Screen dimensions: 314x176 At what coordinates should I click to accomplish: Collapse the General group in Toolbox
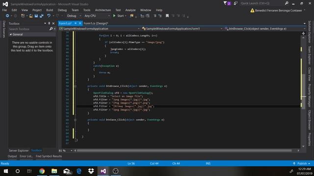(11, 34)
